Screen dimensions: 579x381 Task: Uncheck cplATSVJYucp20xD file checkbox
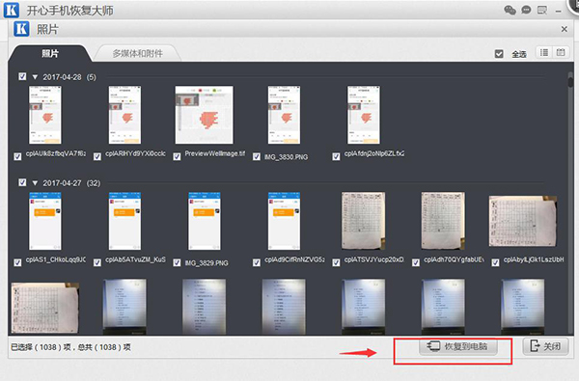click(336, 262)
